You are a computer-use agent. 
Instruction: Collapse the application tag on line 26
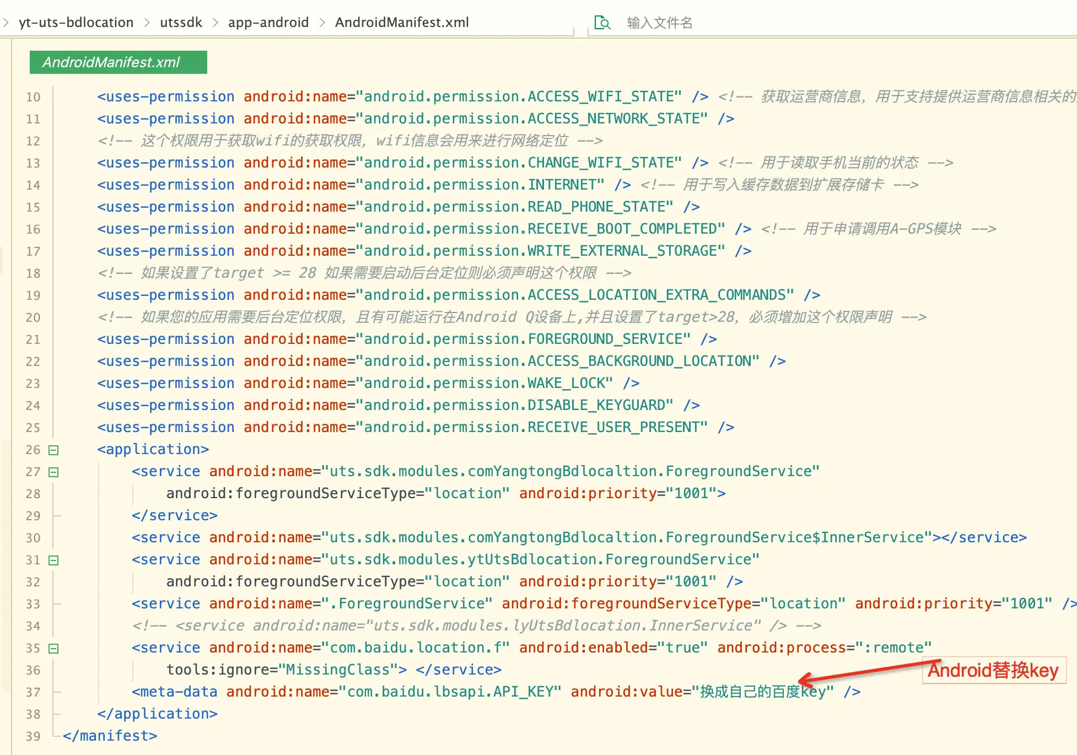[53, 450]
